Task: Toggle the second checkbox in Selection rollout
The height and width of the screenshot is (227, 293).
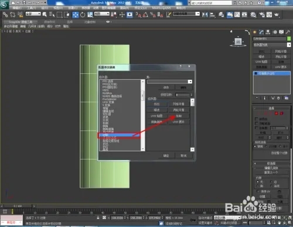Action: (257, 123)
